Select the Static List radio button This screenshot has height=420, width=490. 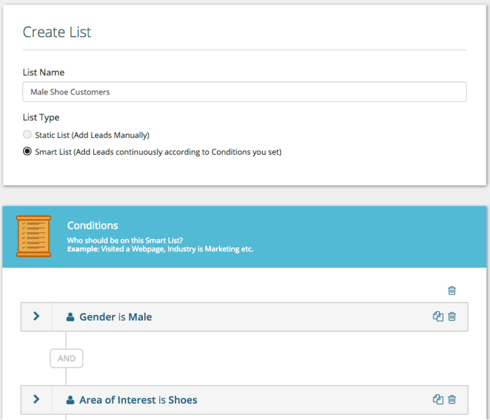coord(27,134)
